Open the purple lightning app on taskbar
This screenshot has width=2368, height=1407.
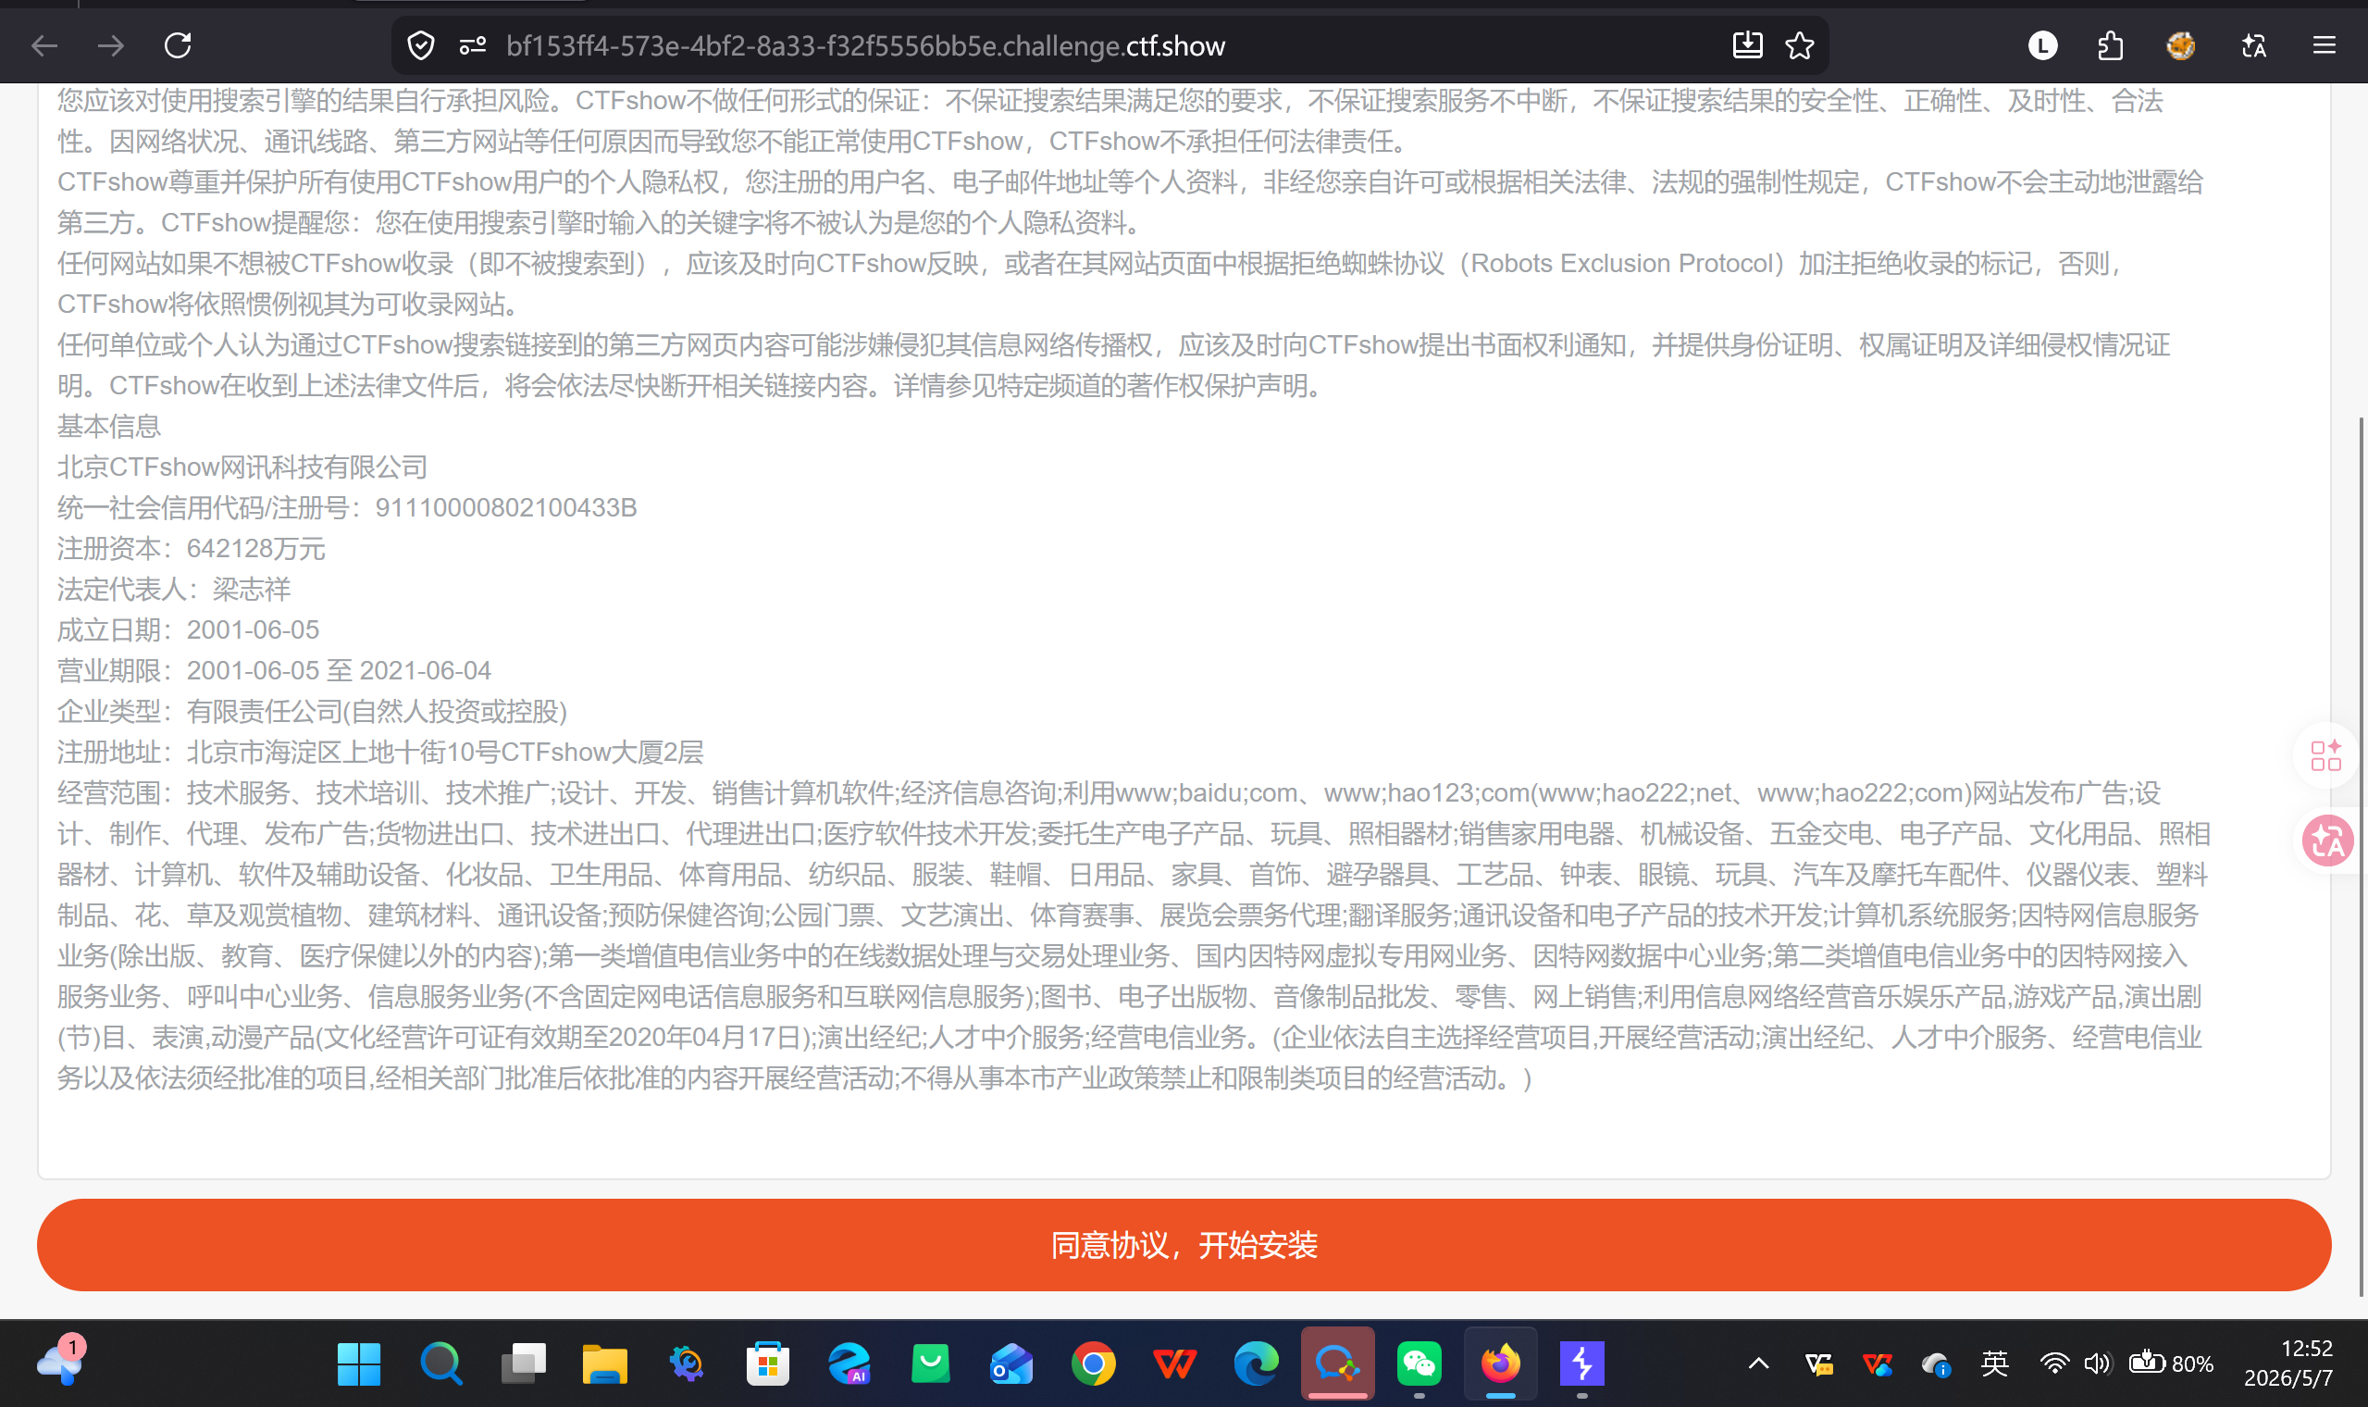(1581, 1364)
